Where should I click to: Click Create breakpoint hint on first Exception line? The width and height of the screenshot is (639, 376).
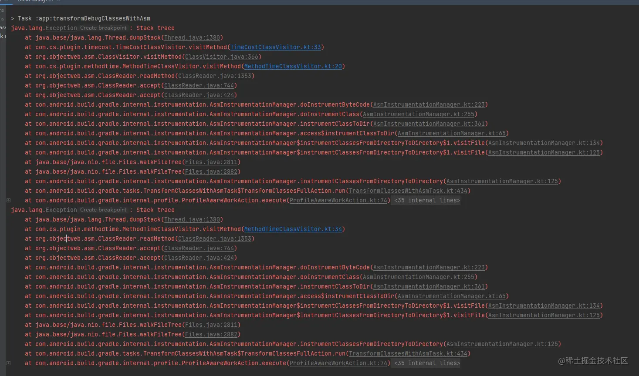(x=103, y=28)
